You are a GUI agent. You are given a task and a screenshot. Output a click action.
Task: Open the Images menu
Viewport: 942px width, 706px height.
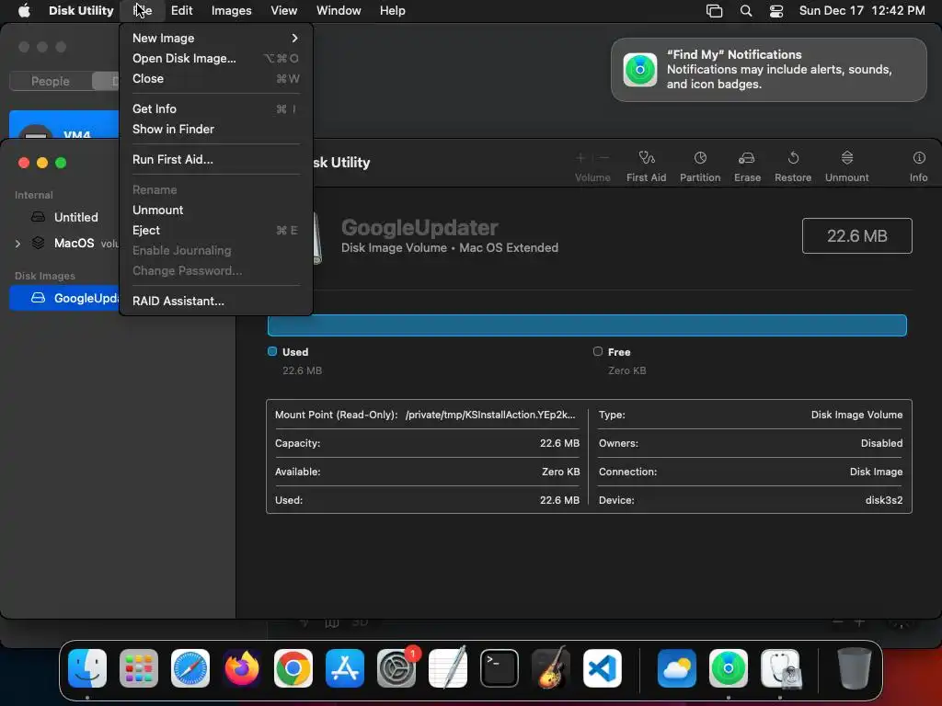click(x=231, y=11)
